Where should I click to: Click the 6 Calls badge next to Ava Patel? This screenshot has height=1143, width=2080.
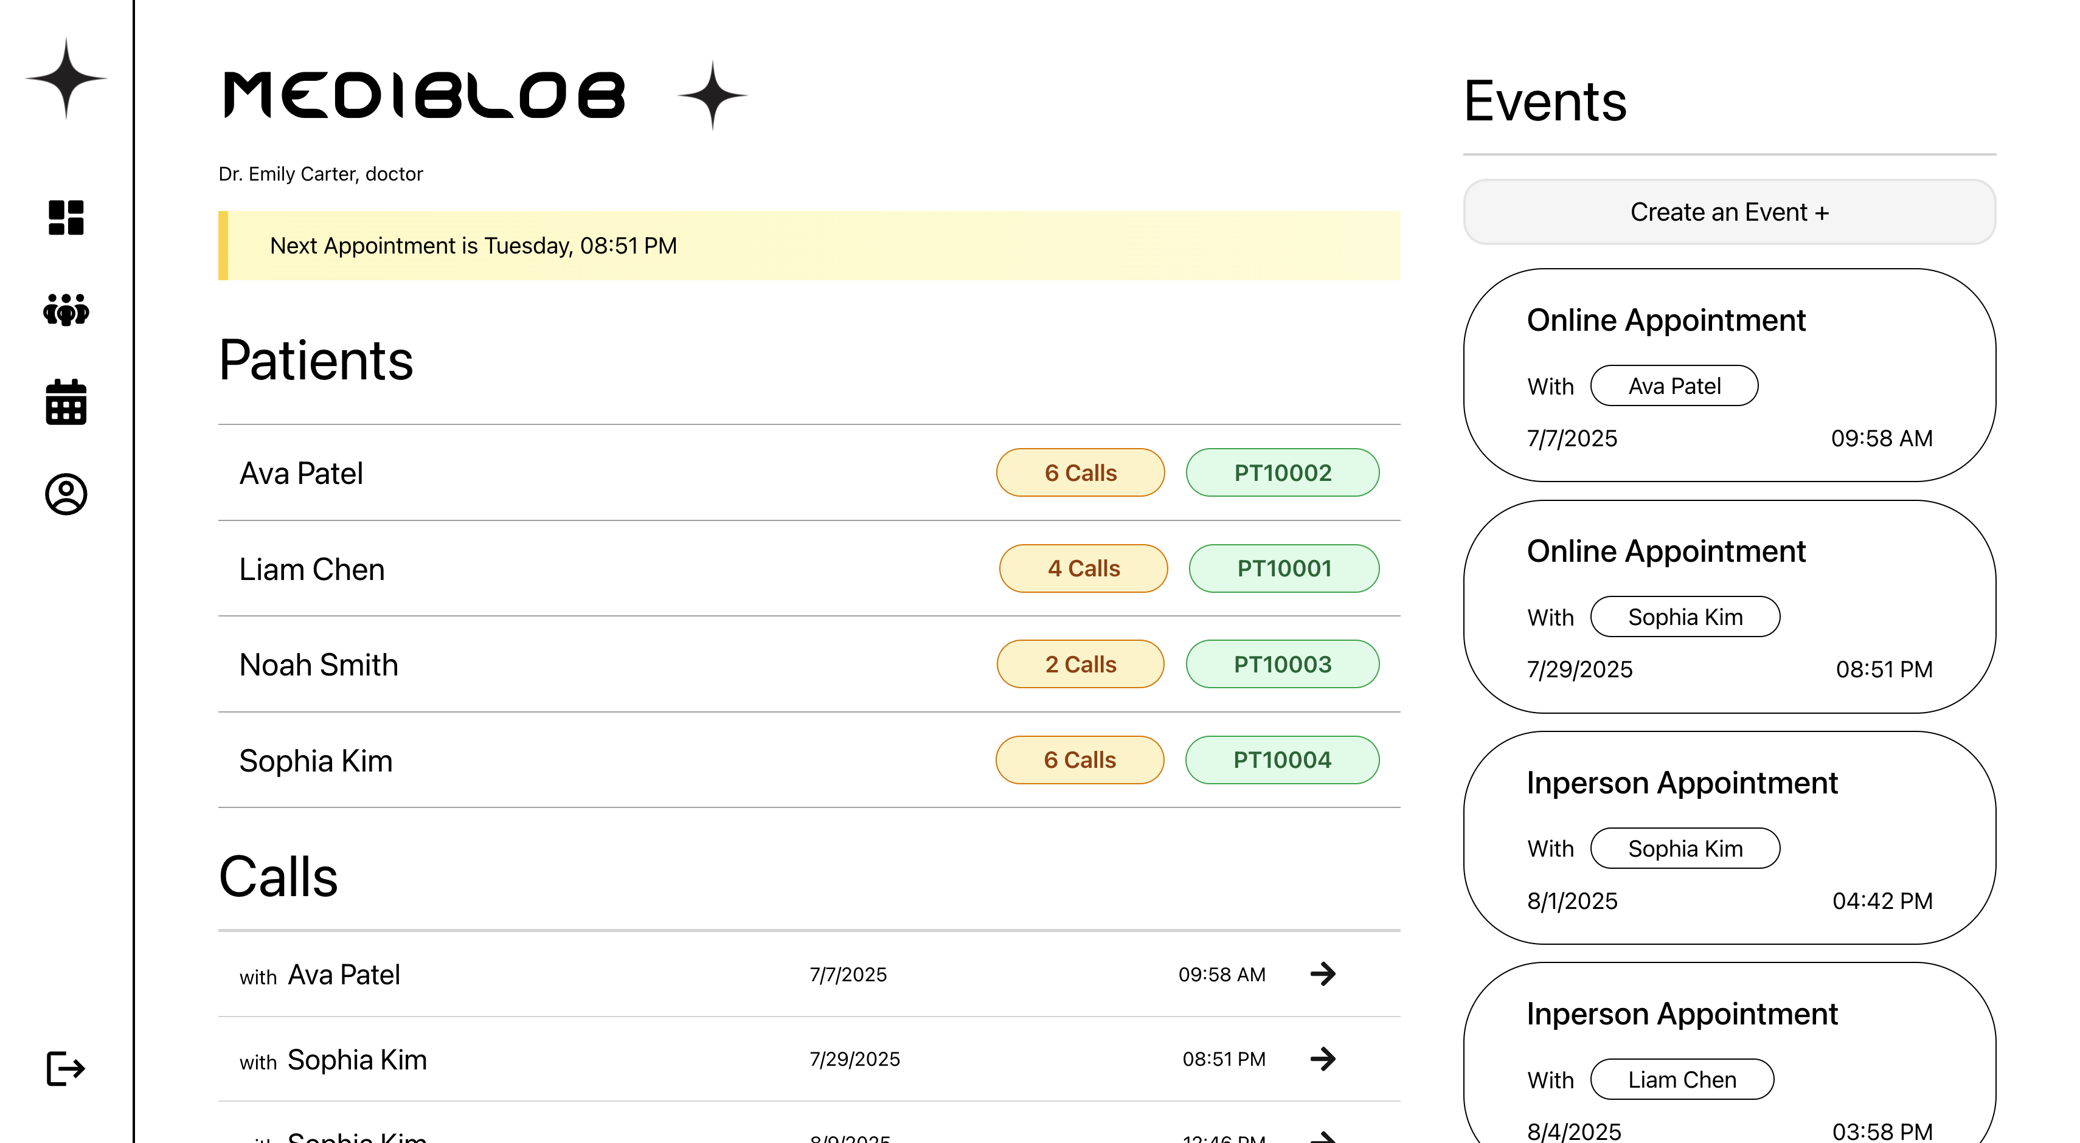[x=1080, y=472]
